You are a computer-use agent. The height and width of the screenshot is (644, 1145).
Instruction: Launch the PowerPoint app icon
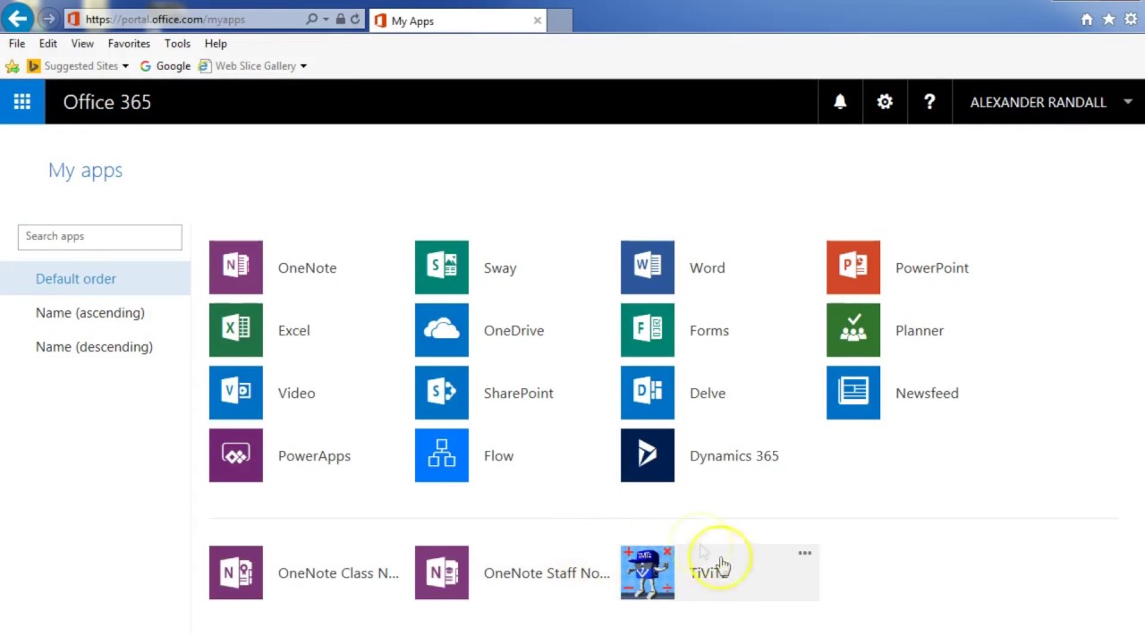pos(853,267)
